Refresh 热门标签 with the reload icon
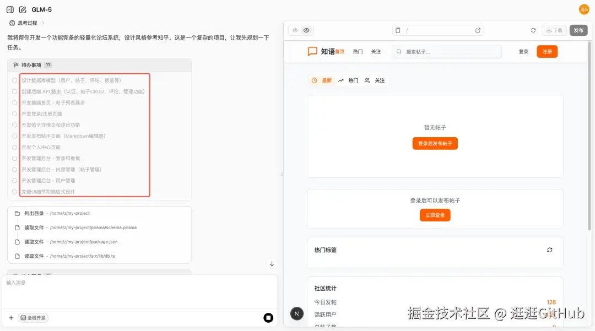 549,250
